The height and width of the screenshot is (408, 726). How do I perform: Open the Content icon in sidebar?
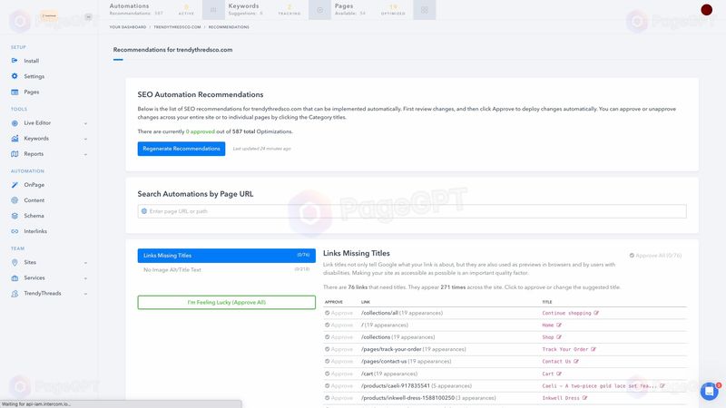click(x=15, y=200)
